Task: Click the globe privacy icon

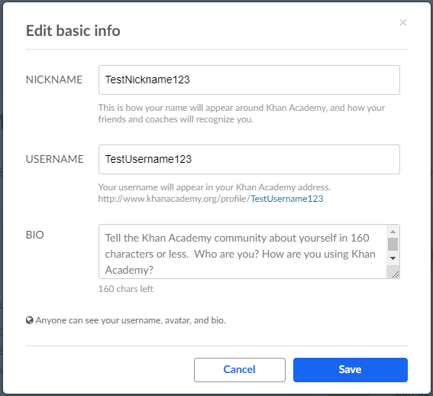Action: click(29, 320)
